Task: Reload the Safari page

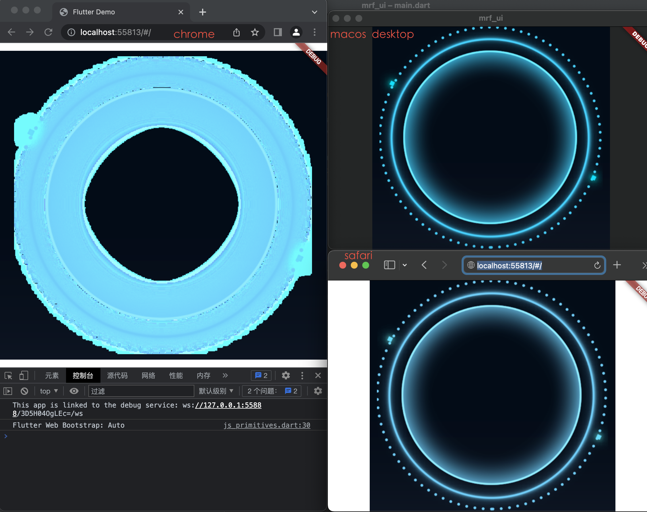Action: pyautogui.click(x=597, y=265)
